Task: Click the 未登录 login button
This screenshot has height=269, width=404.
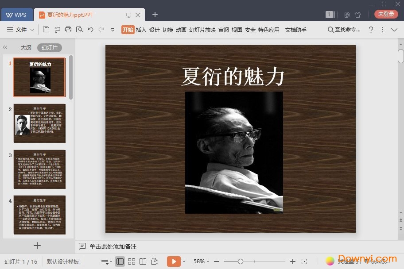Action: 386,14
